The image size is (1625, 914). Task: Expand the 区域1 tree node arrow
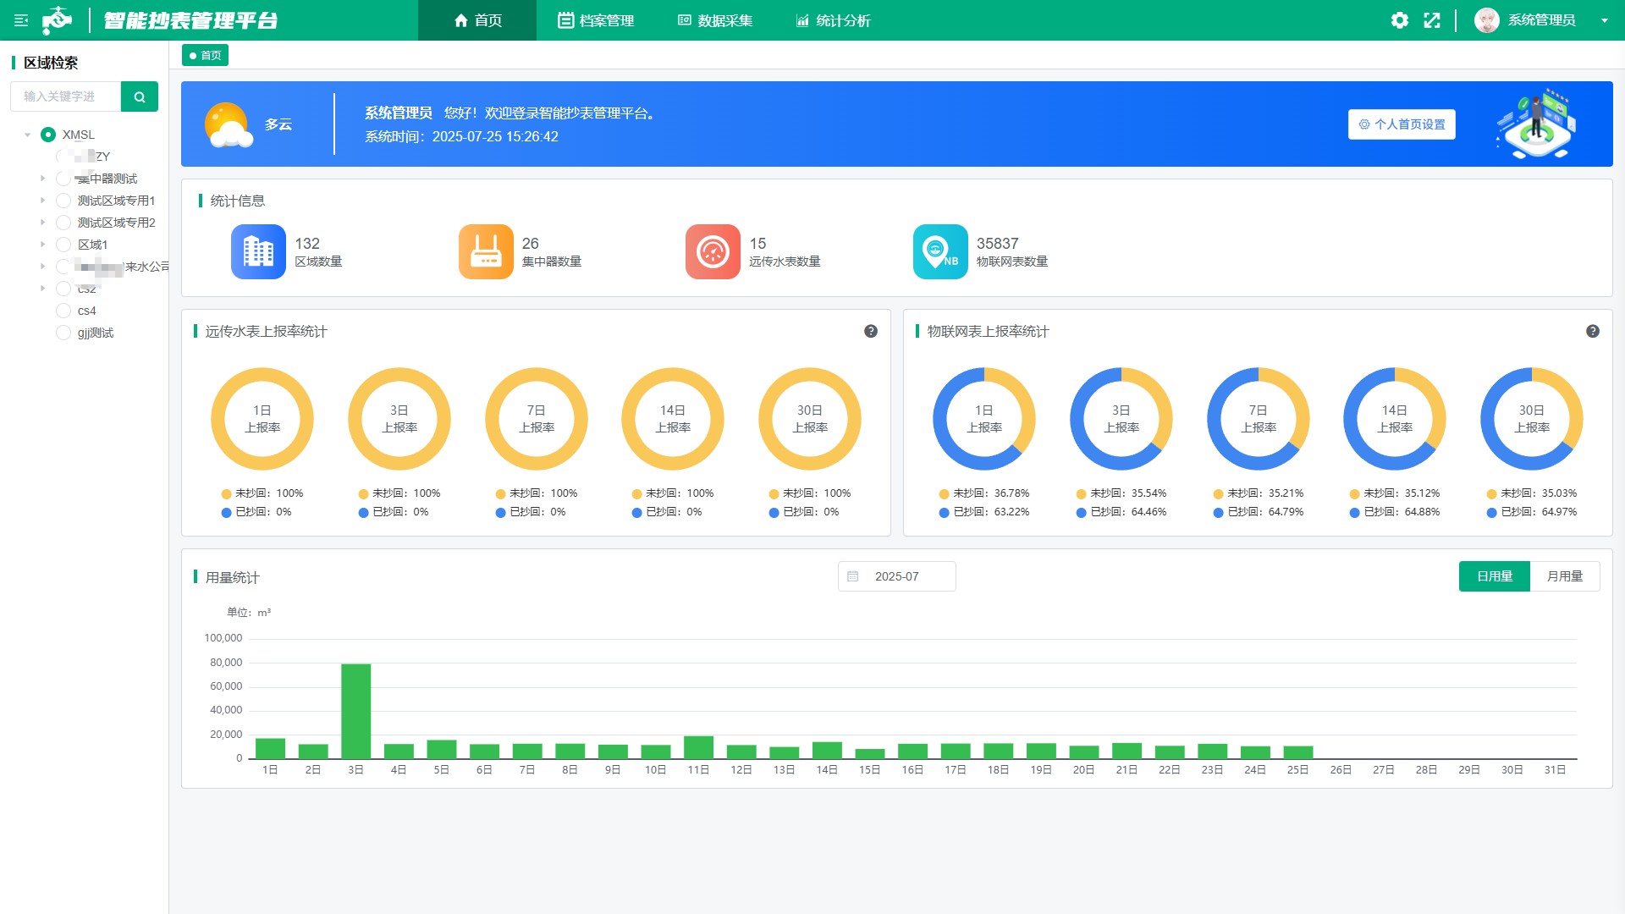click(x=42, y=245)
